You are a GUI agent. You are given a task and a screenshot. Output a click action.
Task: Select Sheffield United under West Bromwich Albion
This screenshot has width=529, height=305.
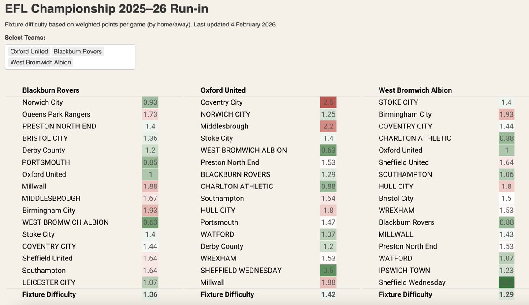pos(404,162)
